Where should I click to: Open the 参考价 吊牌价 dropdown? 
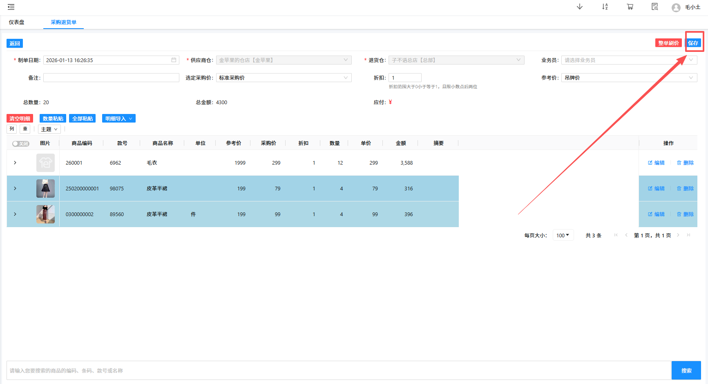click(629, 78)
